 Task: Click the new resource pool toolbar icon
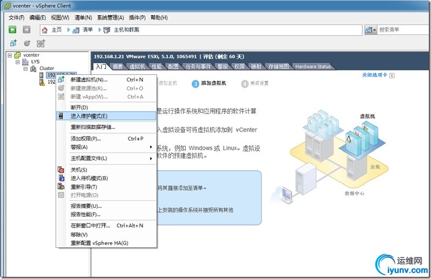pos(27,43)
